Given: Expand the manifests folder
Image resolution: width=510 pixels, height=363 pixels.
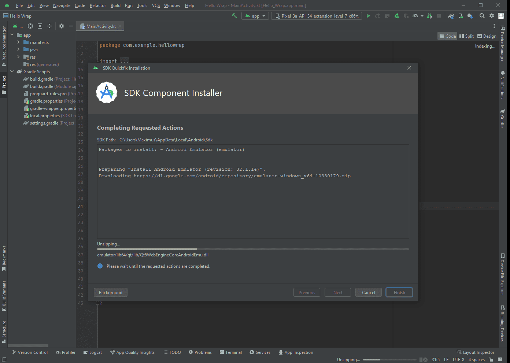Looking at the screenshot, I should [x=18, y=42].
